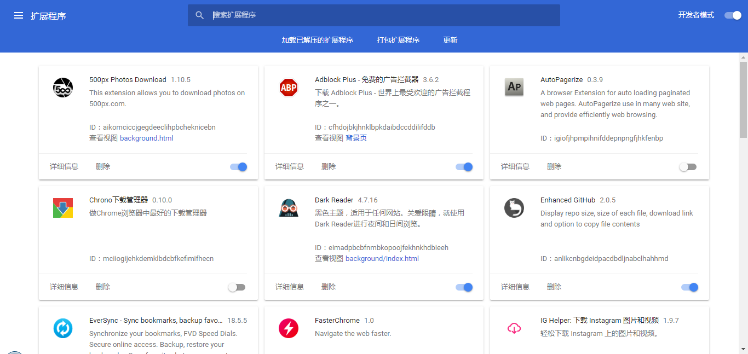Click Enhanced GitHub extension name text
This screenshot has width=748, height=354.
[568, 200]
